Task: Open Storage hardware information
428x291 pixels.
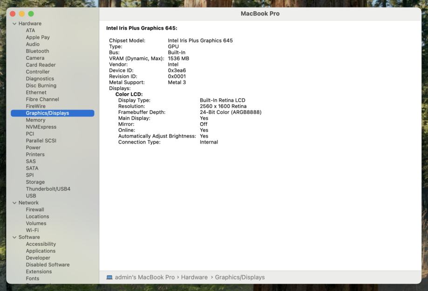Action: (x=35, y=182)
